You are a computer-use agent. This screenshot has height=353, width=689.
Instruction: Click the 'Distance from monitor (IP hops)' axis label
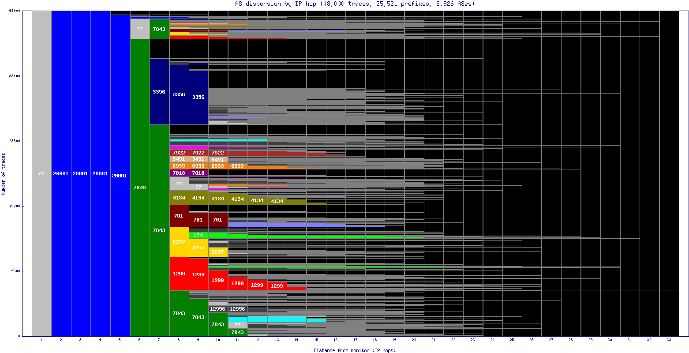coord(355,350)
